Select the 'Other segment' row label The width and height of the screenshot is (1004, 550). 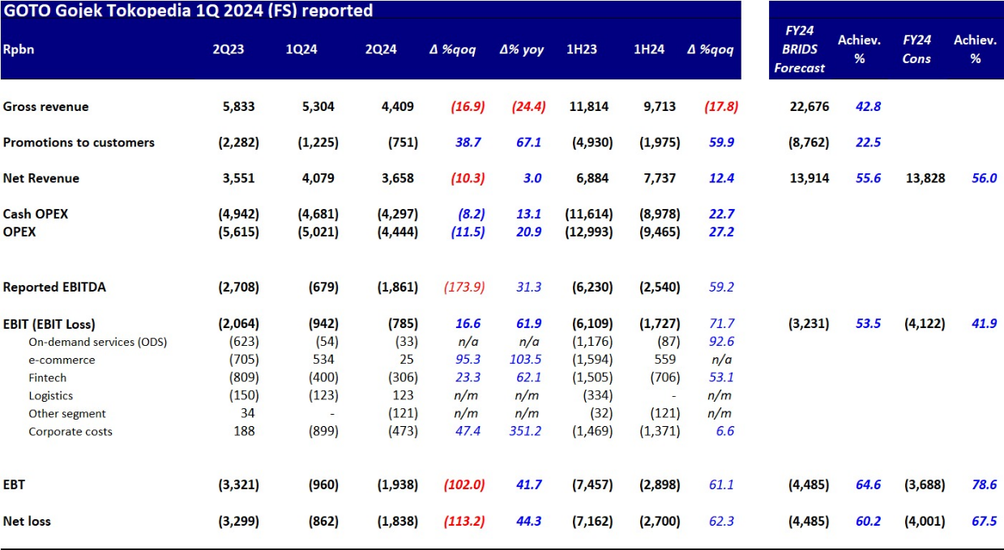tap(67, 413)
